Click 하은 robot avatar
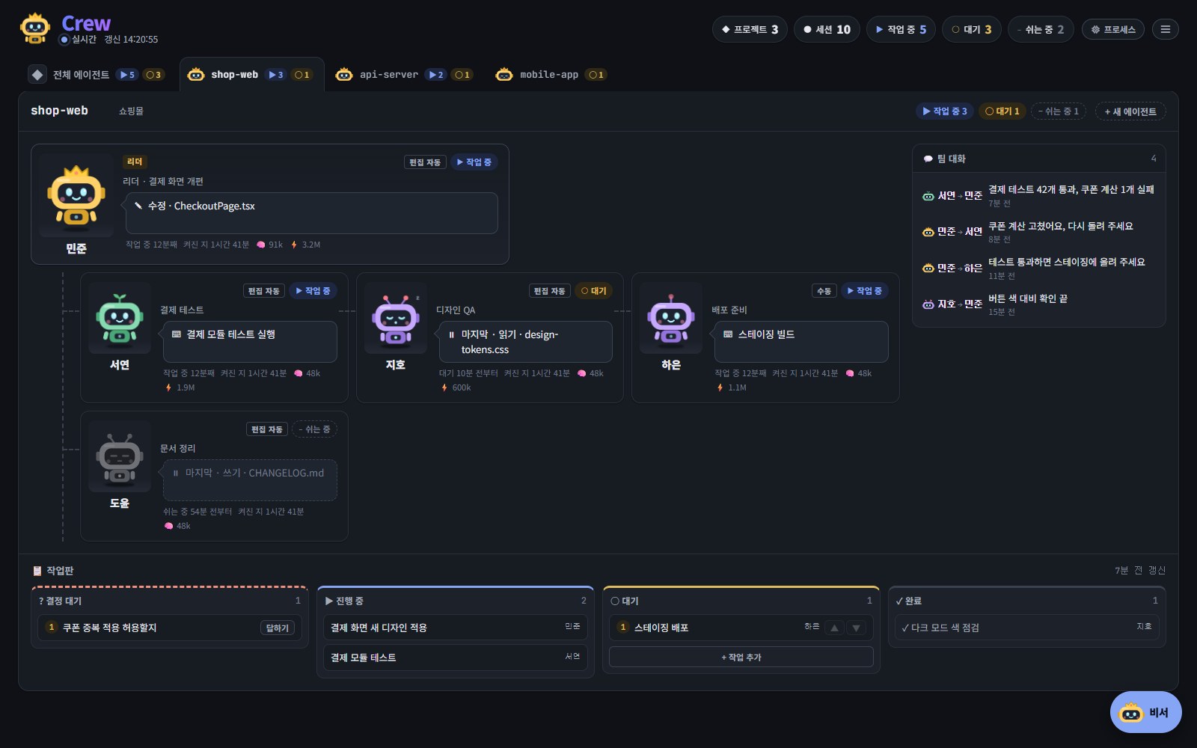The height and width of the screenshot is (748, 1197). point(671,319)
